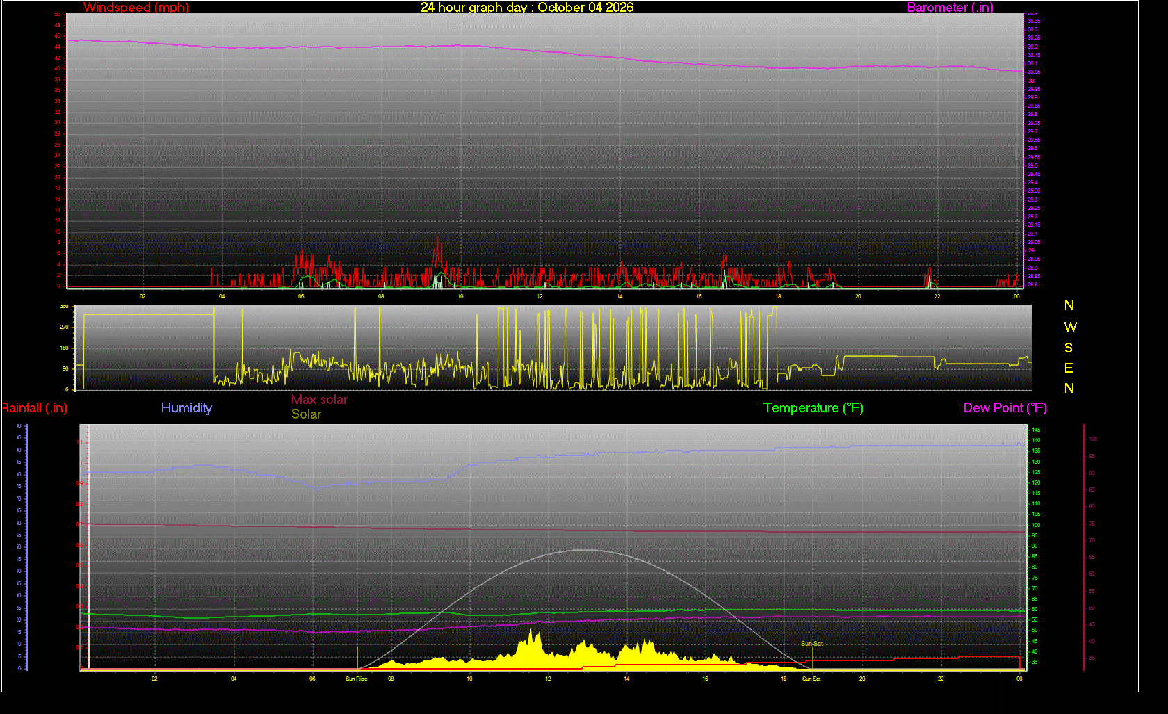Image resolution: width=1168 pixels, height=714 pixels.
Task: Click the "Rainfall (.in)" label
Action: coord(35,408)
